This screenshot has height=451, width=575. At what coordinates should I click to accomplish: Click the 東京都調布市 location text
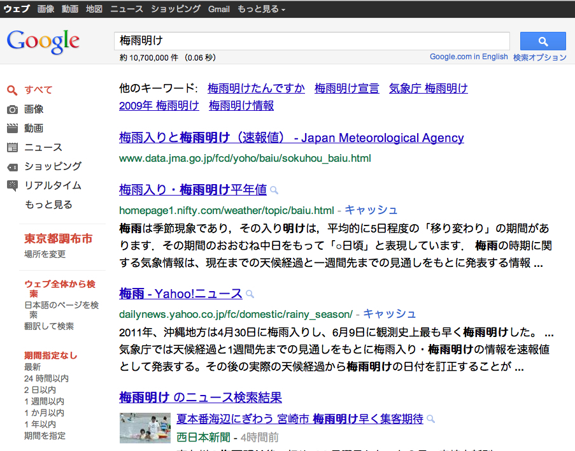(x=59, y=238)
